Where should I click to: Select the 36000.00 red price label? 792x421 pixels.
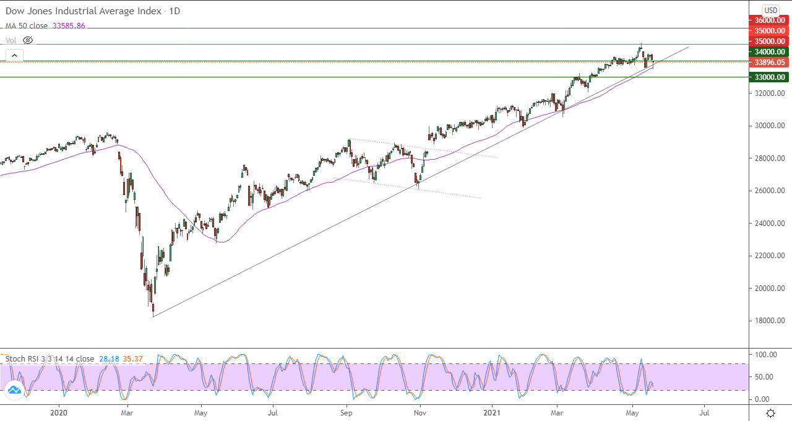769,20
